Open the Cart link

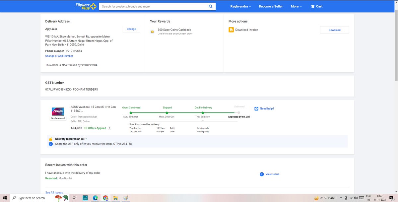(x=317, y=6)
